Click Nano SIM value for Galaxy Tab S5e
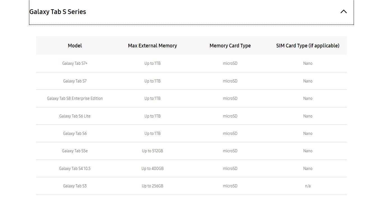 click(x=308, y=151)
